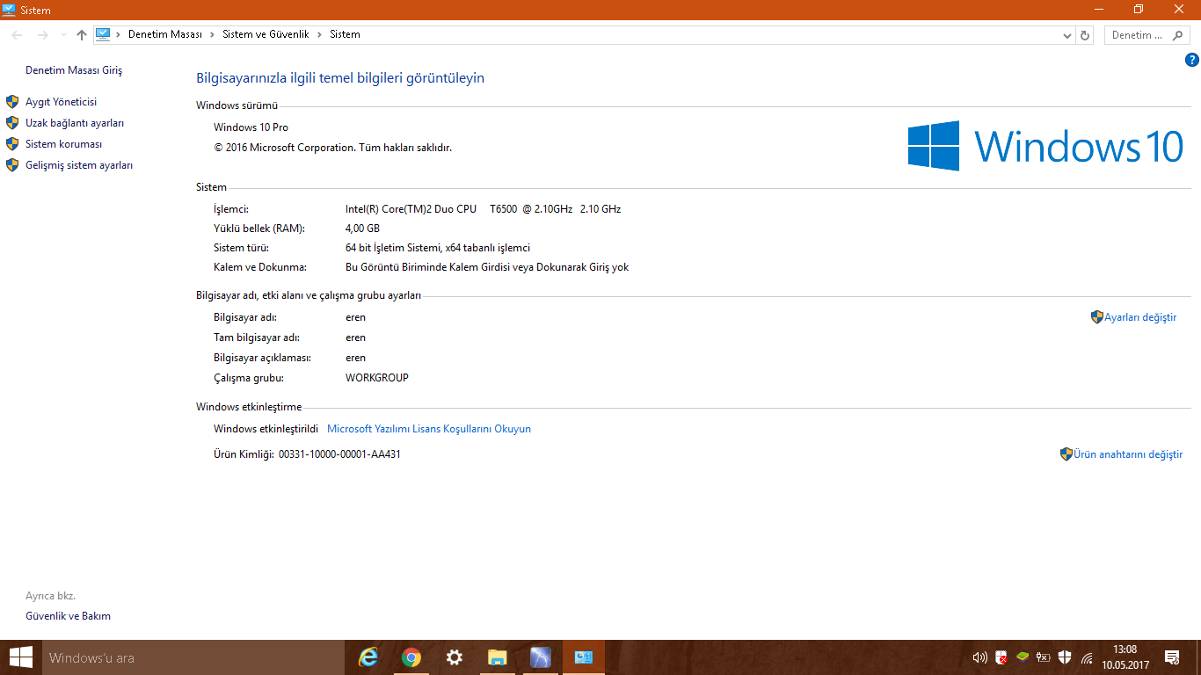Click the Windows'u ara search box
Viewport: 1201px width, 675px height.
tap(192, 657)
